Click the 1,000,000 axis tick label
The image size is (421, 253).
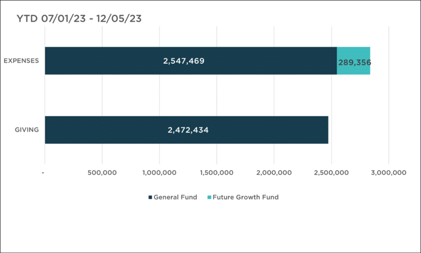coord(159,172)
